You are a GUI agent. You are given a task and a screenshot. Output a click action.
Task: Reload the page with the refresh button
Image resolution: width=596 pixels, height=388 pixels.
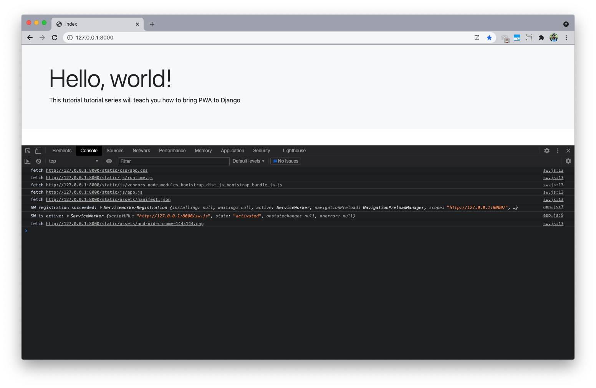(55, 38)
